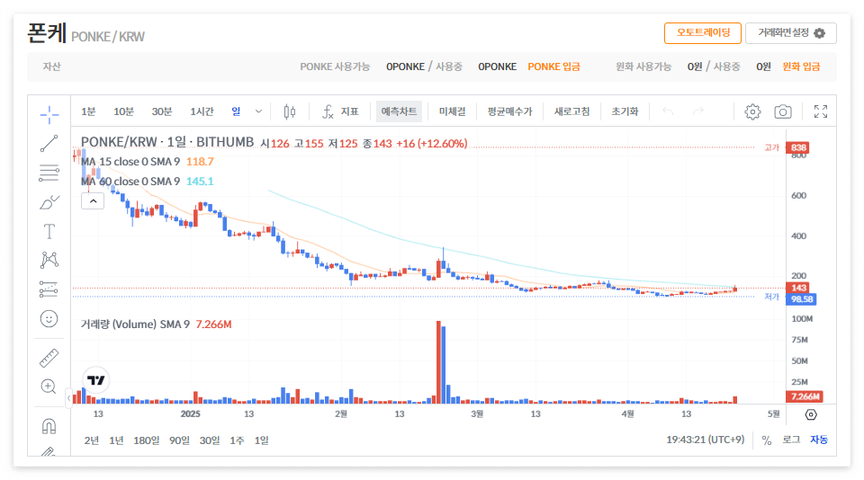Image resolution: width=864 pixels, height=480 pixels.
Task: Click the 오토트레이딩 button
Action: (x=703, y=33)
